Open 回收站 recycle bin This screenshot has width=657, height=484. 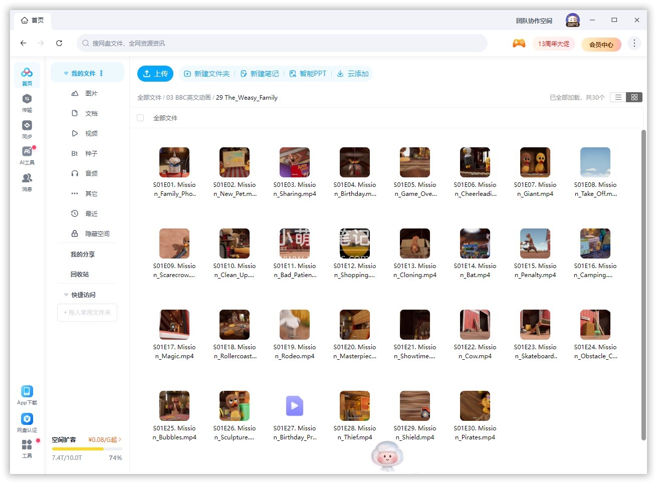(x=80, y=274)
